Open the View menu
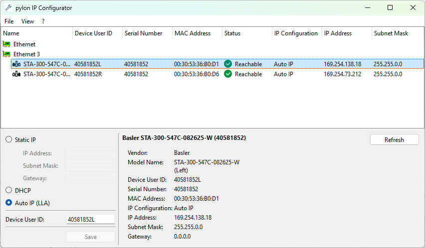 (x=27, y=21)
